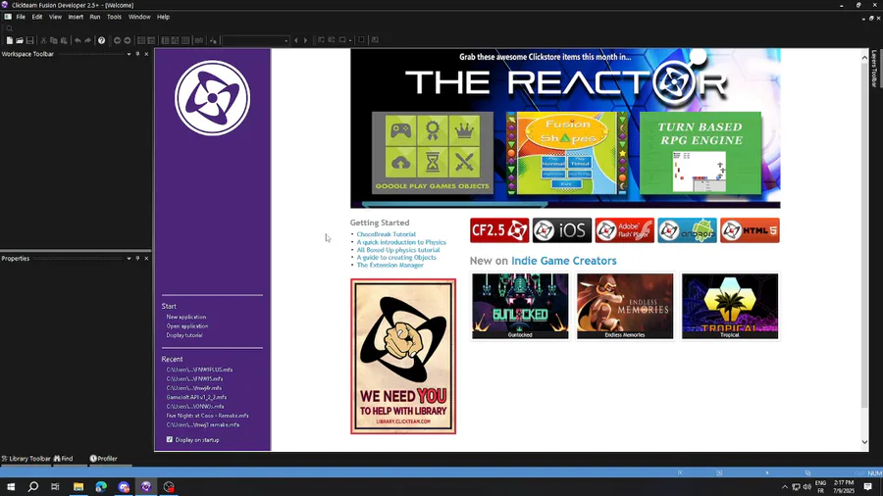
Task: Open Properties panel options arrow
Action: click(129, 258)
